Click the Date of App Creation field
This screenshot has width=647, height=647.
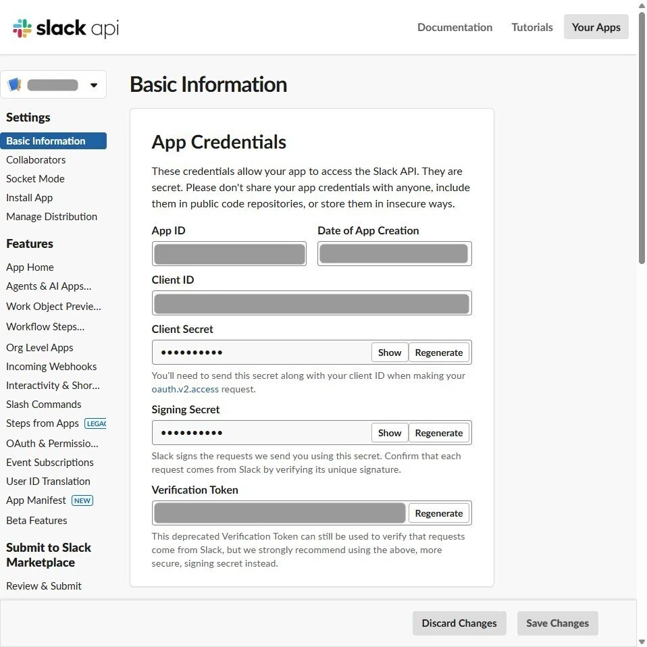[394, 254]
